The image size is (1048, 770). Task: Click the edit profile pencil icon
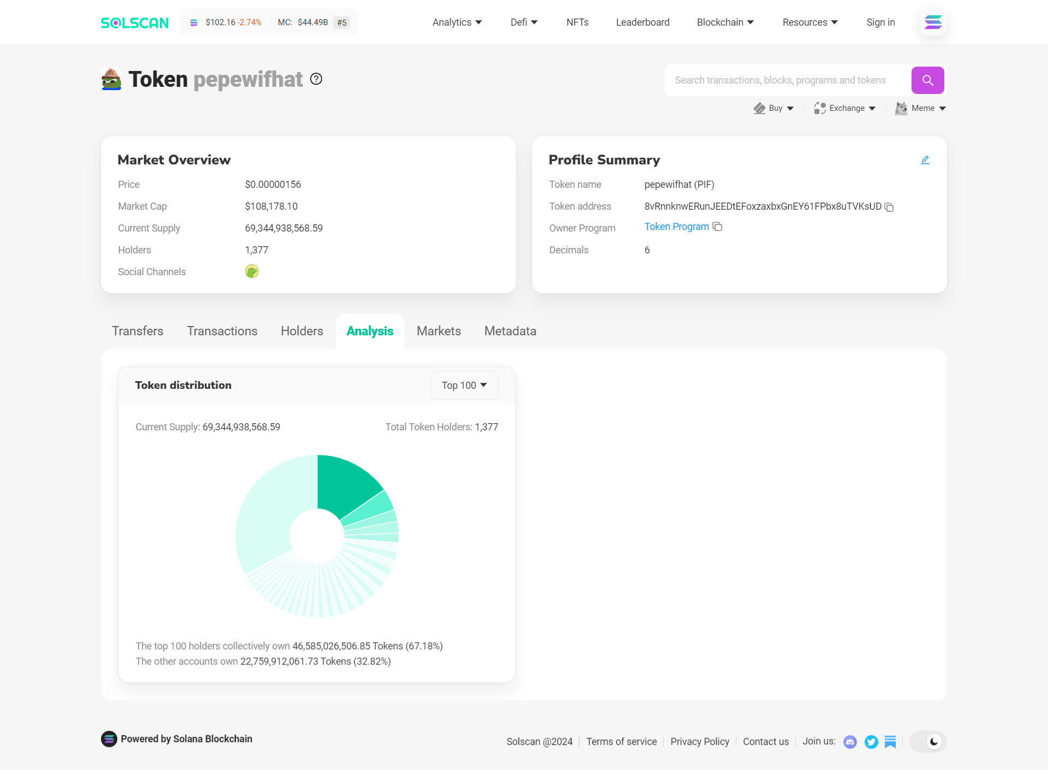point(925,160)
